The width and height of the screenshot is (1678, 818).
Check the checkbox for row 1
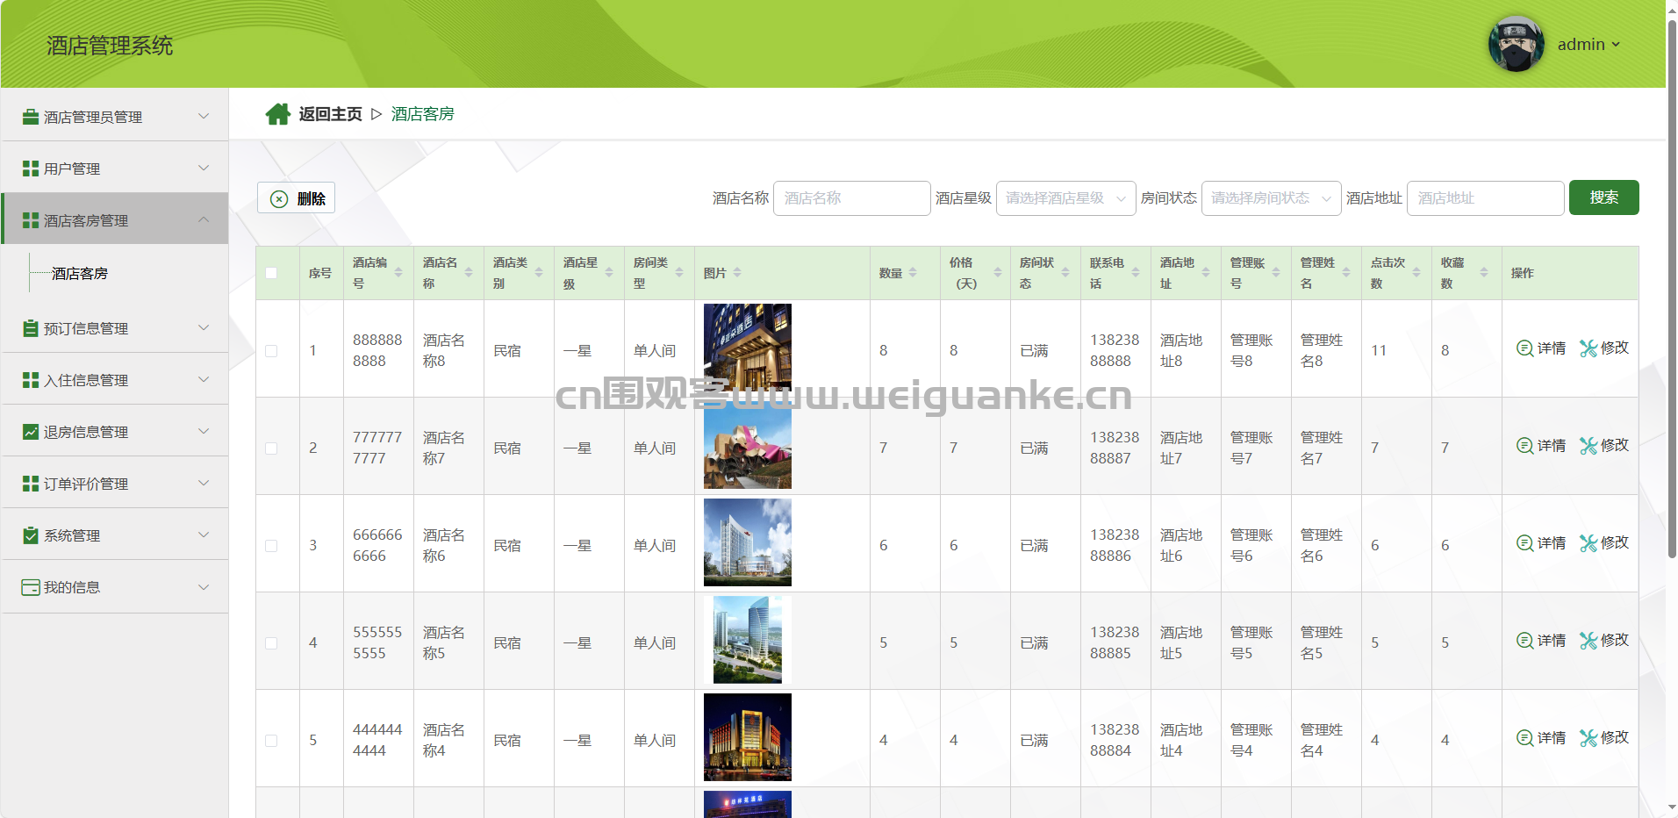tap(271, 351)
